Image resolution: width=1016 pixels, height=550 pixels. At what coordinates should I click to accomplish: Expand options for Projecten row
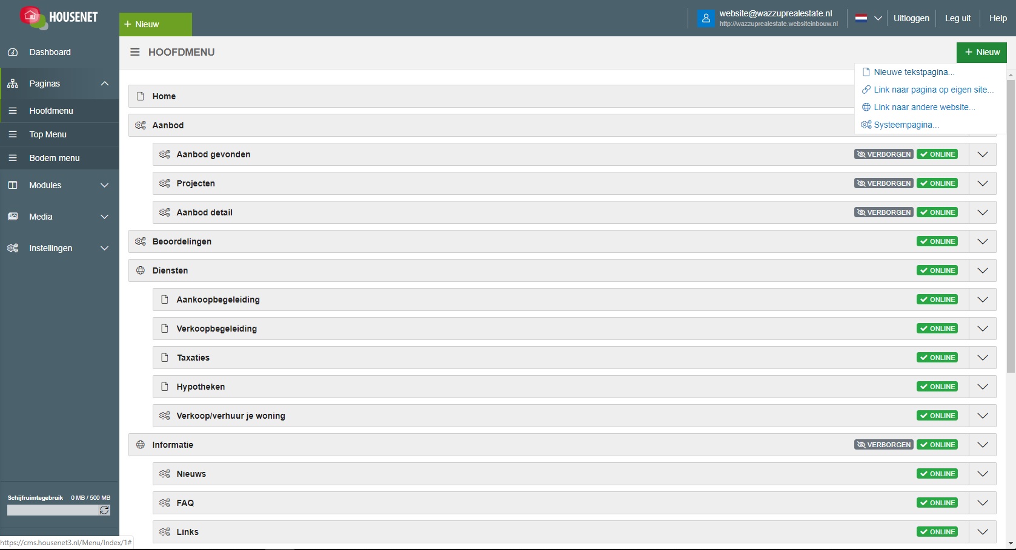click(x=983, y=183)
